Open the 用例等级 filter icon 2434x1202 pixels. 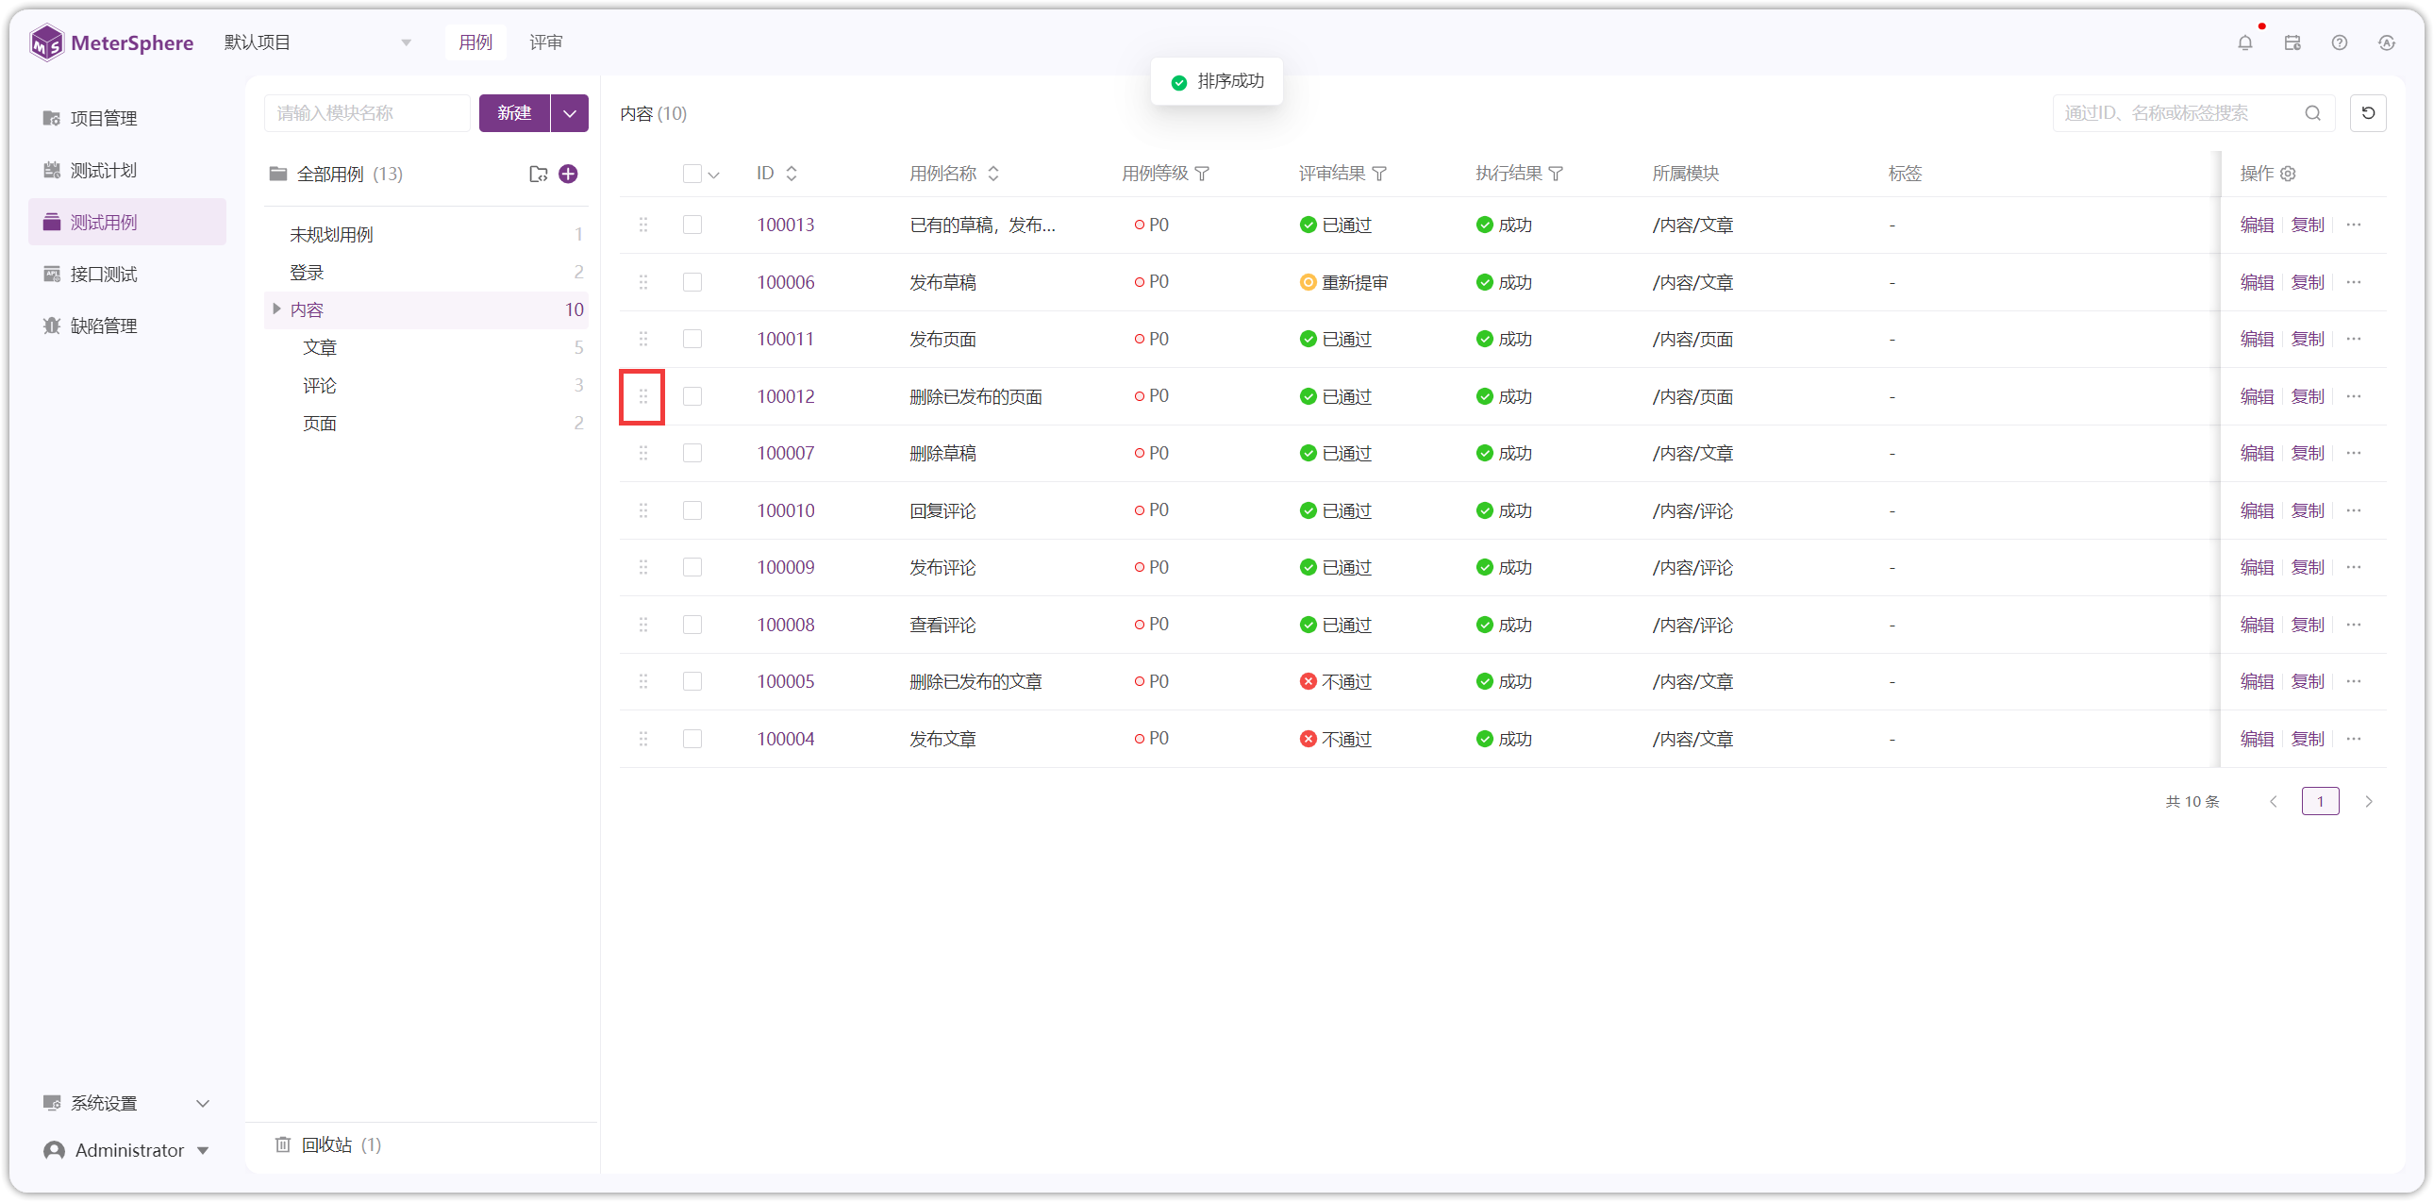1202,174
